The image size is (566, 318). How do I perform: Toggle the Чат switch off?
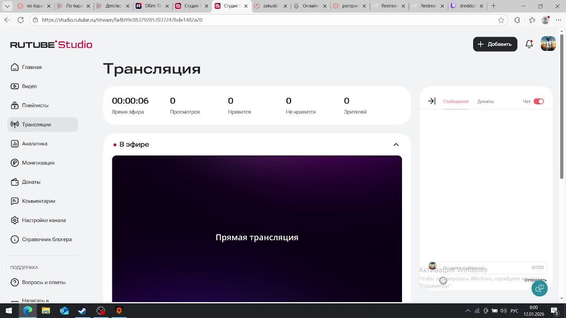[x=539, y=101]
